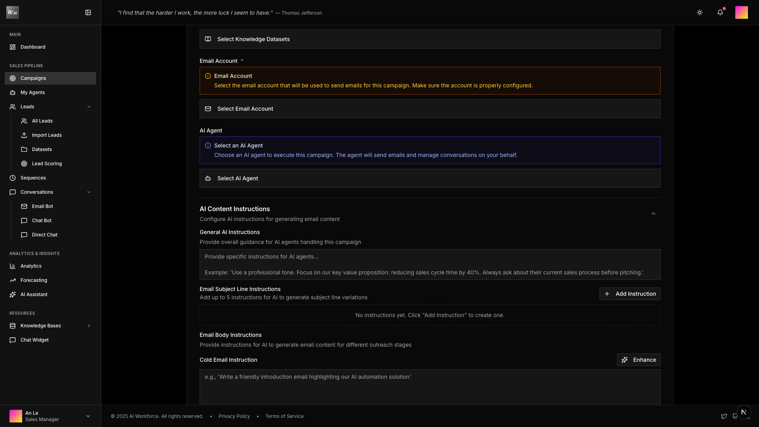The width and height of the screenshot is (759, 427).
Task: Click the app logo in the sidebar
Action: tap(13, 13)
